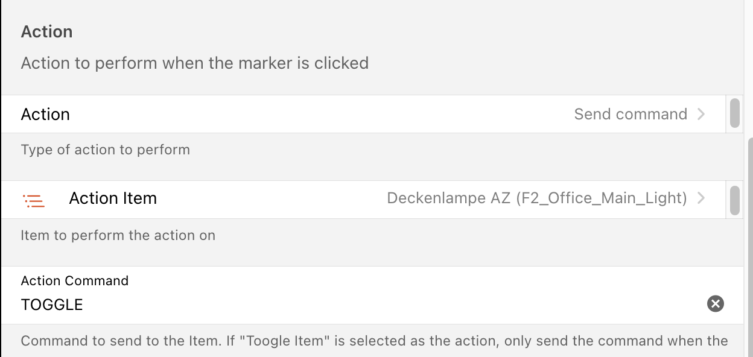The width and height of the screenshot is (753, 357).
Task: Expand the Action Item row chevron arrow
Action: 701,198
